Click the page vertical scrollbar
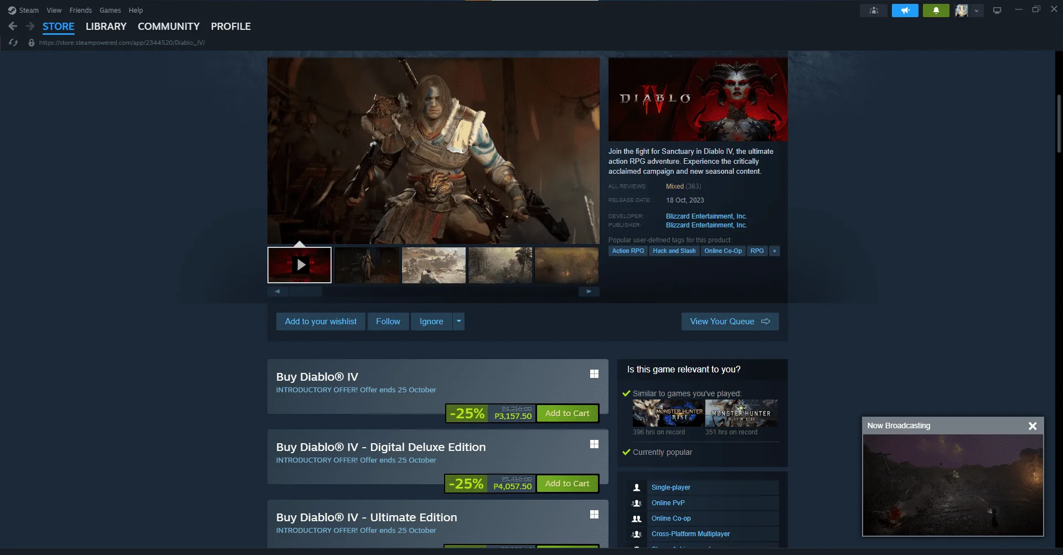The height and width of the screenshot is (555, 1063). coord(1059,123)
